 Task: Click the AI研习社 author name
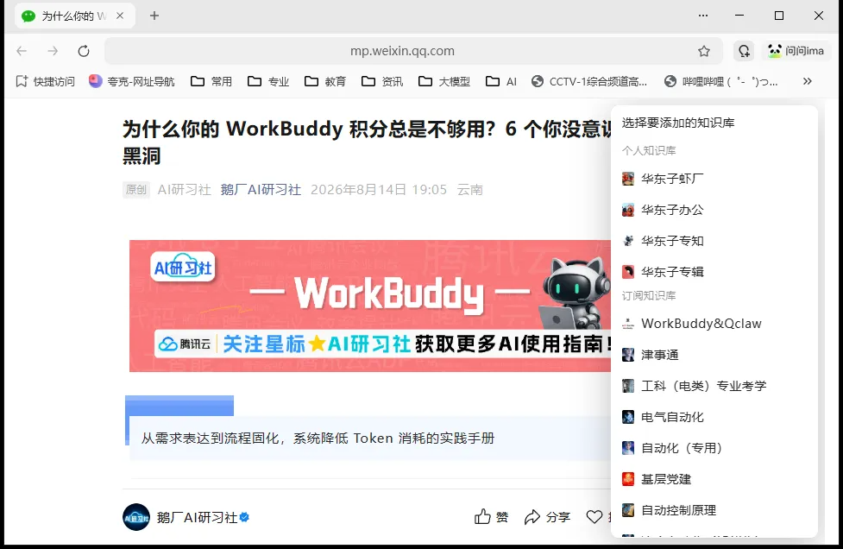(184, 190)
